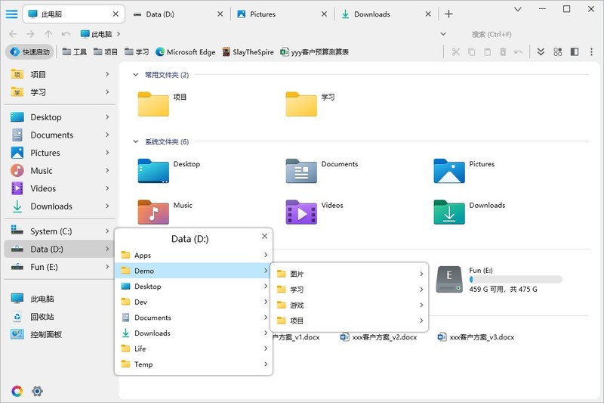The height and width of the screenshot is (403, 604).
Task: Choose Dev in Data (D:) popup
Action: coord(194,302)
